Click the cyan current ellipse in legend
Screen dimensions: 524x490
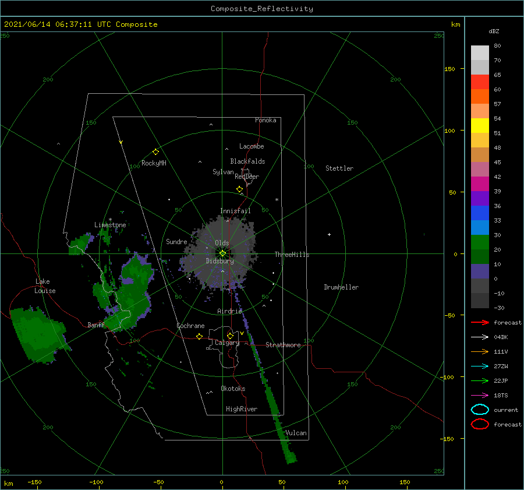pos(480,410)
